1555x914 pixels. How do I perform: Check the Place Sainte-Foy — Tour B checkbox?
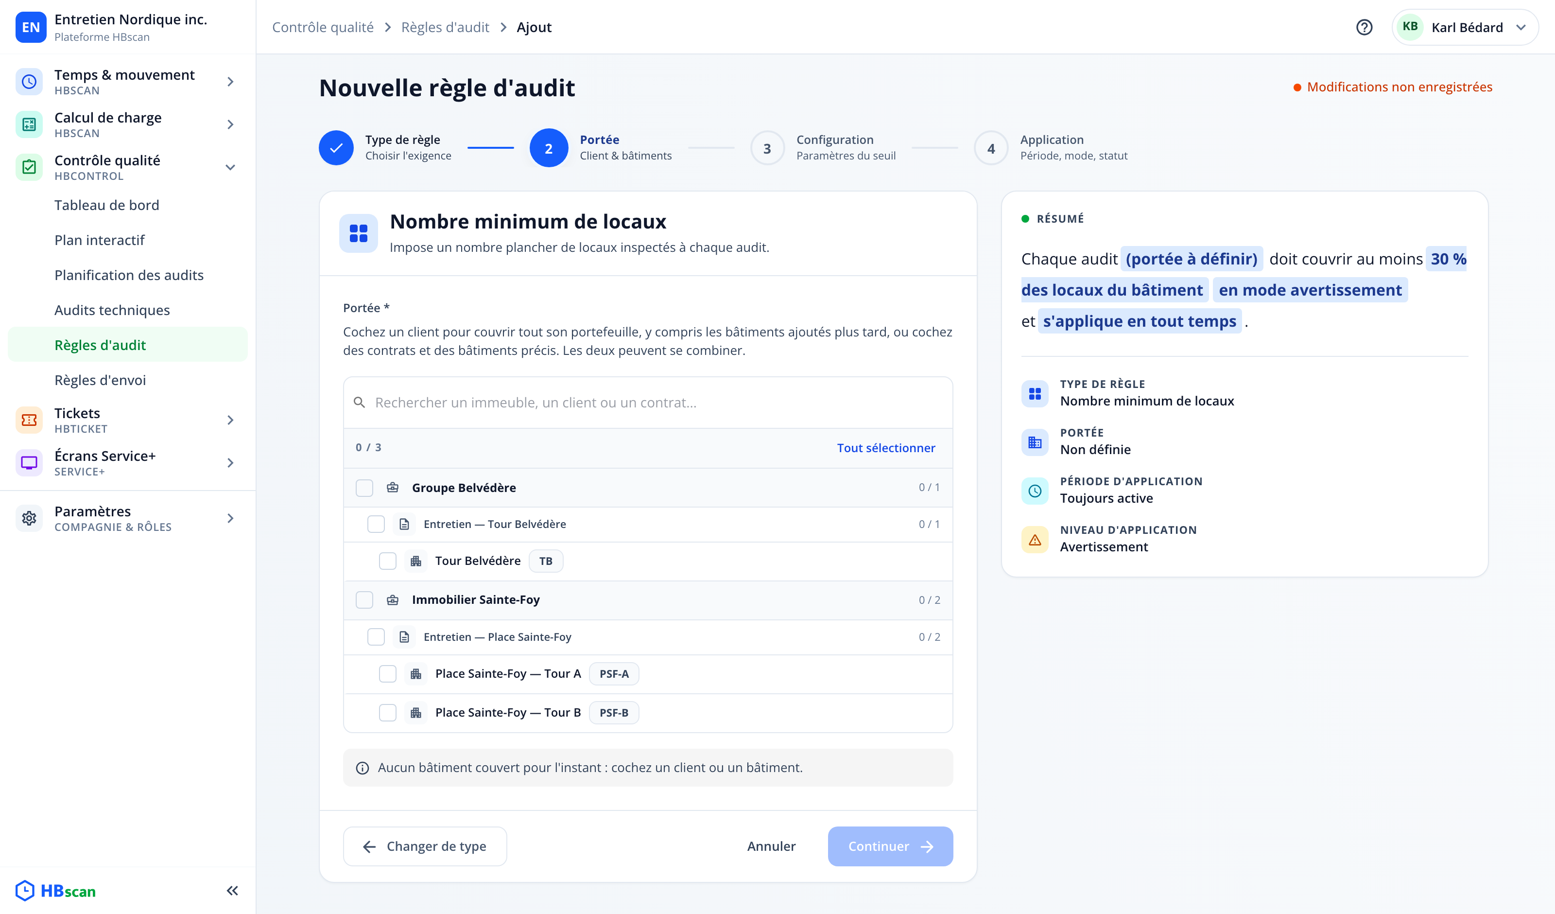pyautogui.click(x=387, y=712)
